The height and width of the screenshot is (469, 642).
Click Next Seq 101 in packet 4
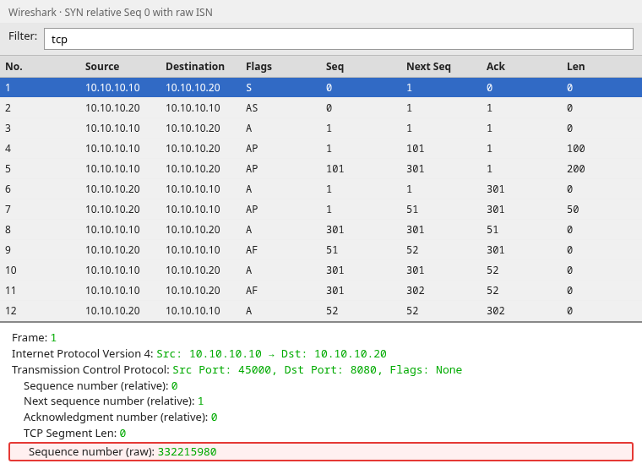coord(415,148)
